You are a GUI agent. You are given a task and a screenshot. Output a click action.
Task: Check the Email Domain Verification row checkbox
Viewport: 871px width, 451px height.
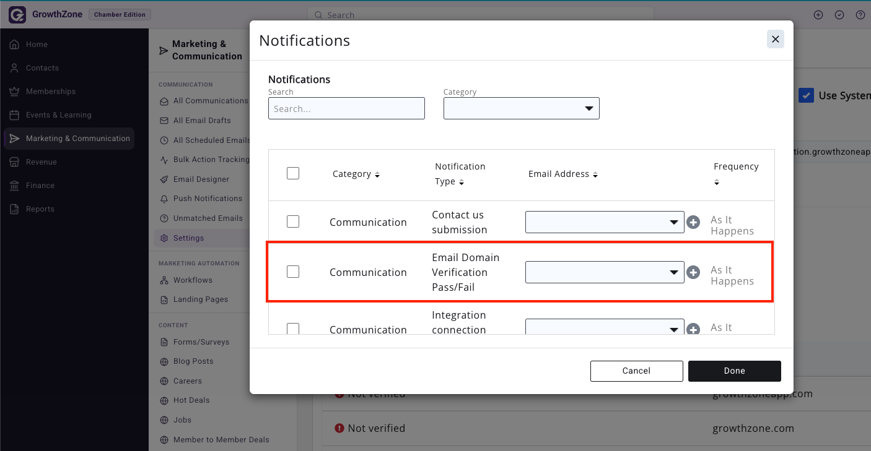click(x=293, y=272)
